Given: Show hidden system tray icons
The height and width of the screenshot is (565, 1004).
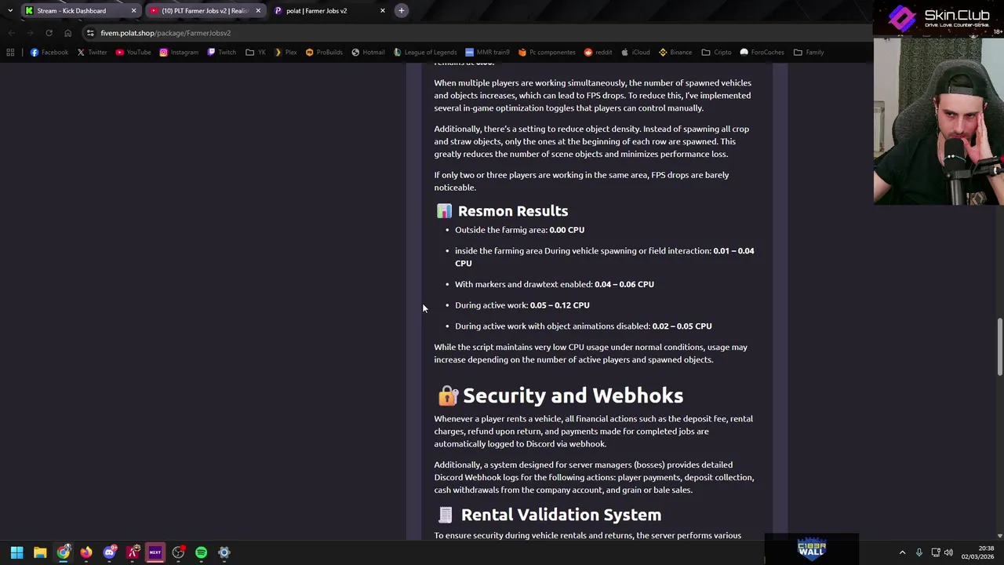Looking at the screenshot, I should click(x=902, y=552).
